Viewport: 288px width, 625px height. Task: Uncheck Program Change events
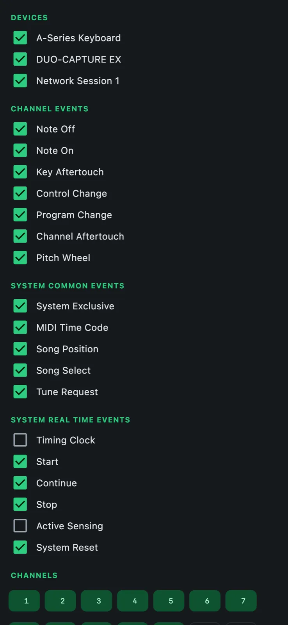point(20,215)
